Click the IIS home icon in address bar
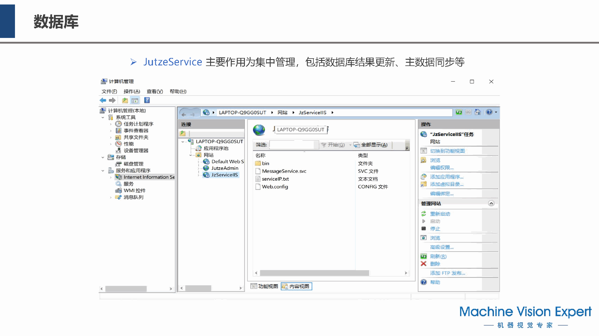599x336 pixels. (x=478, y=112)
